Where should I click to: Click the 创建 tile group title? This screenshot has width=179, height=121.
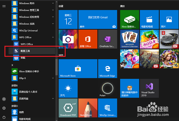(x=61, y=6)
